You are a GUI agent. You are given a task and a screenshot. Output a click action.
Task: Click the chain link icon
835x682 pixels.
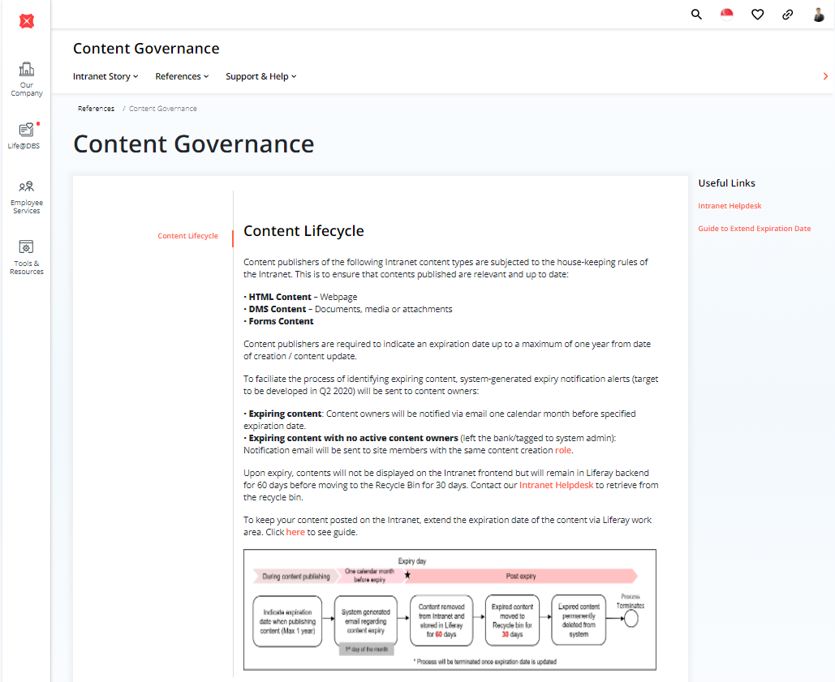point(787,15)
